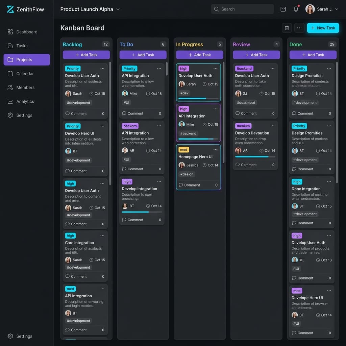
Task: Add Task to Backlog column
Action: pyautogui.click(x=86, y=55)
